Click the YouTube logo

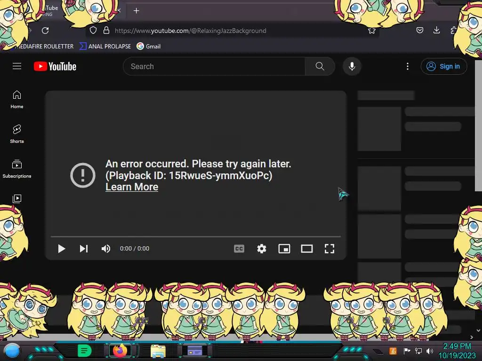pyautogui.click(x=55, y=66)
